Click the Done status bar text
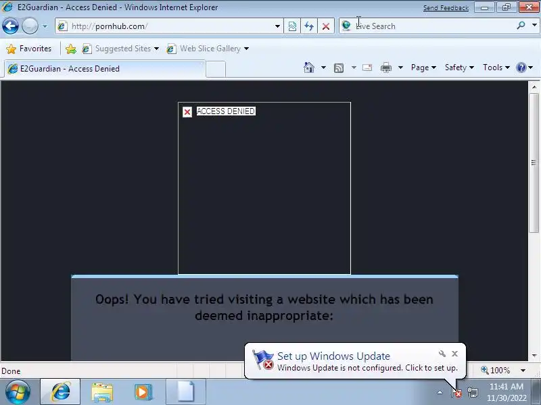 click(x=11, y=371)
